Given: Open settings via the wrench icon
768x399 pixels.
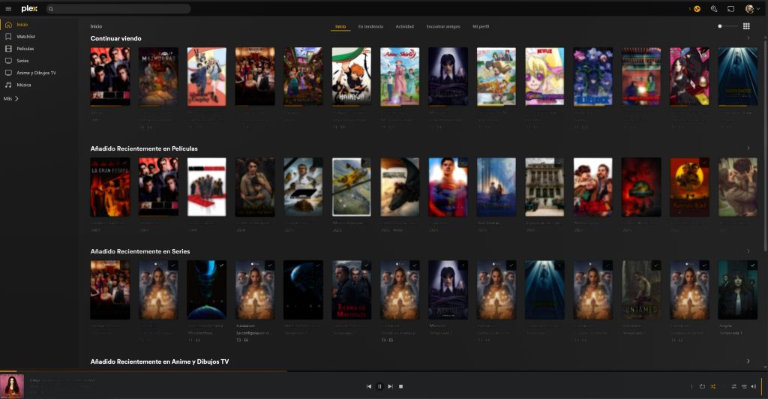Looking at the screenshot, I should pyautogui.click(x=714, y=9).
